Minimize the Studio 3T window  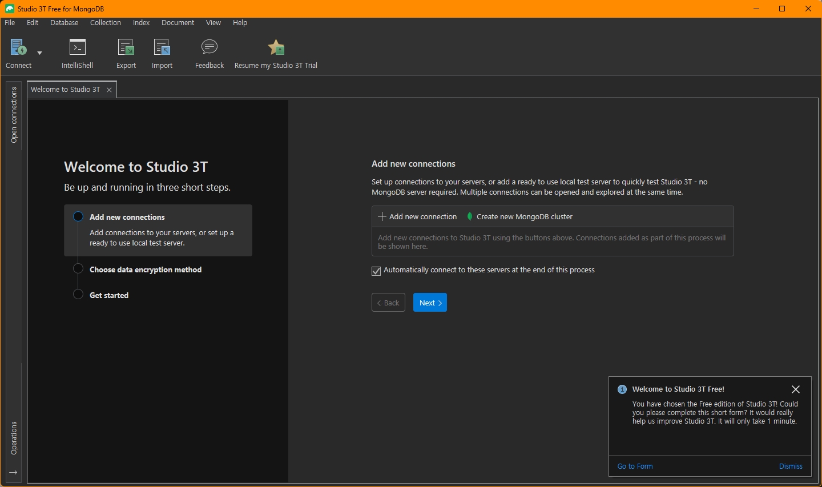click(x=756, y=9)
